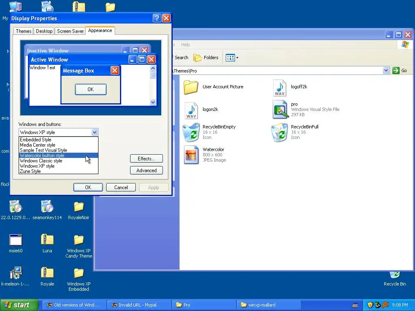Screen dimensions: 415x311
Task: Switch to the Screen Saver tab
Action: coord(70,31)
